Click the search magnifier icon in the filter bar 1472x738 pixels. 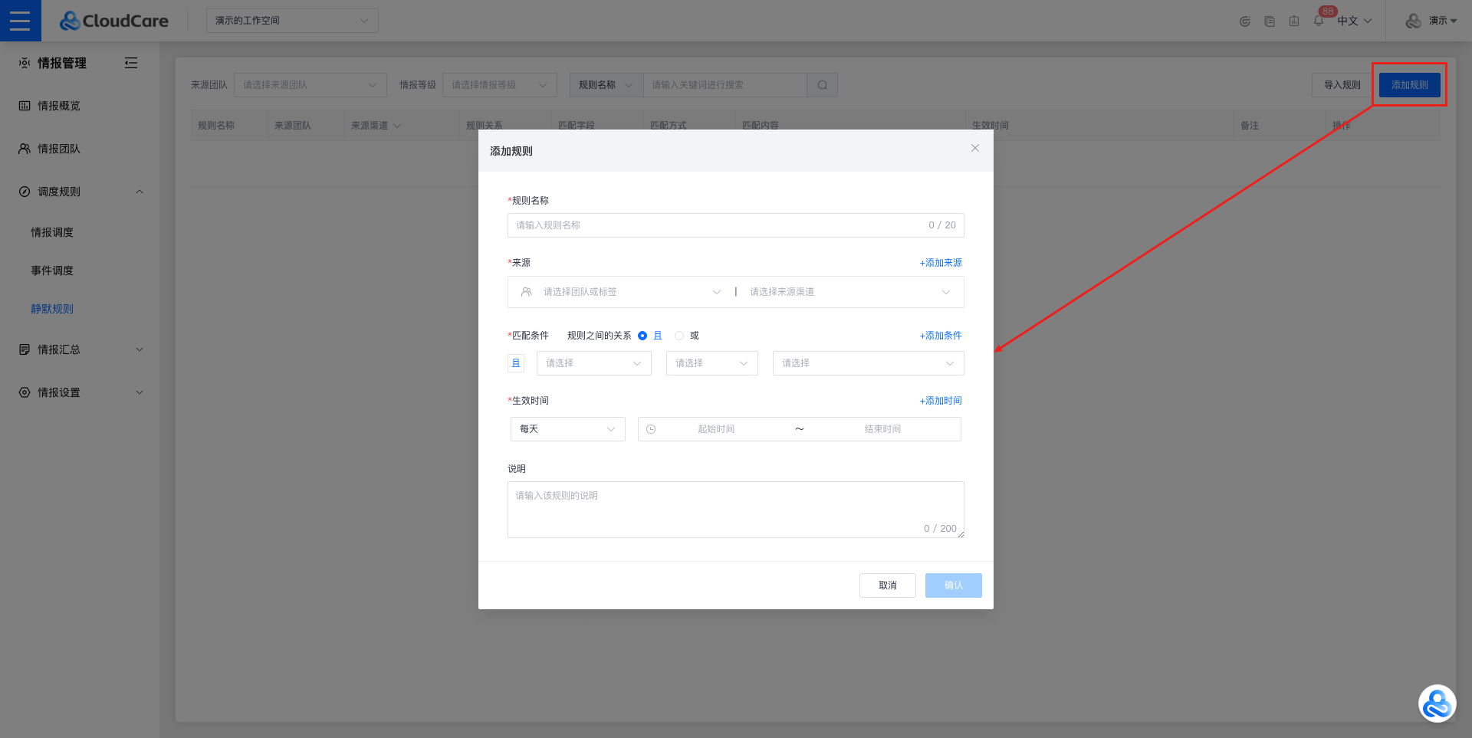822,85
